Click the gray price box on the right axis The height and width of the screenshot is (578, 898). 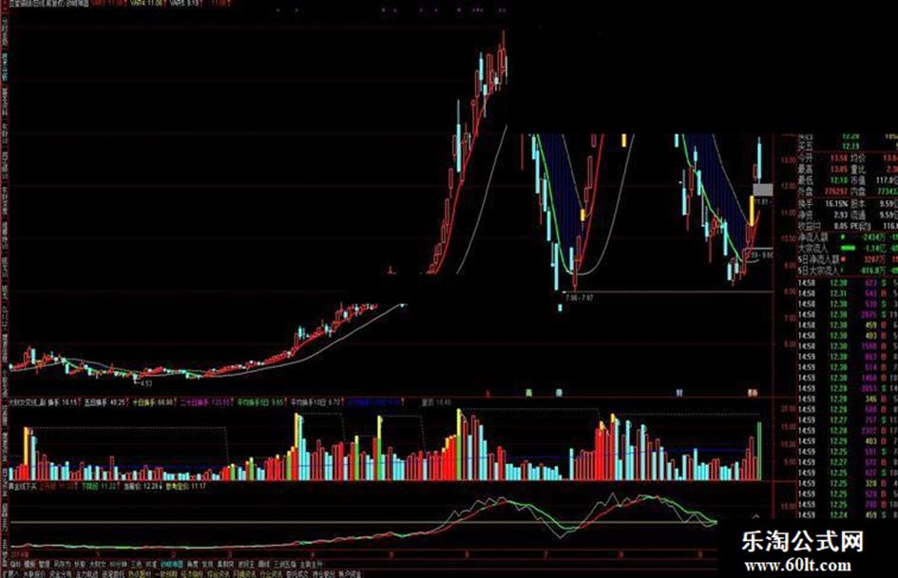coord(762,190)
